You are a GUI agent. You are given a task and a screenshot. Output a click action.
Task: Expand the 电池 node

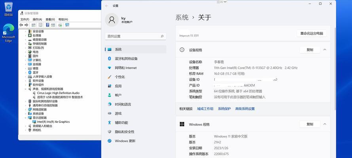[x=26, y=52]
